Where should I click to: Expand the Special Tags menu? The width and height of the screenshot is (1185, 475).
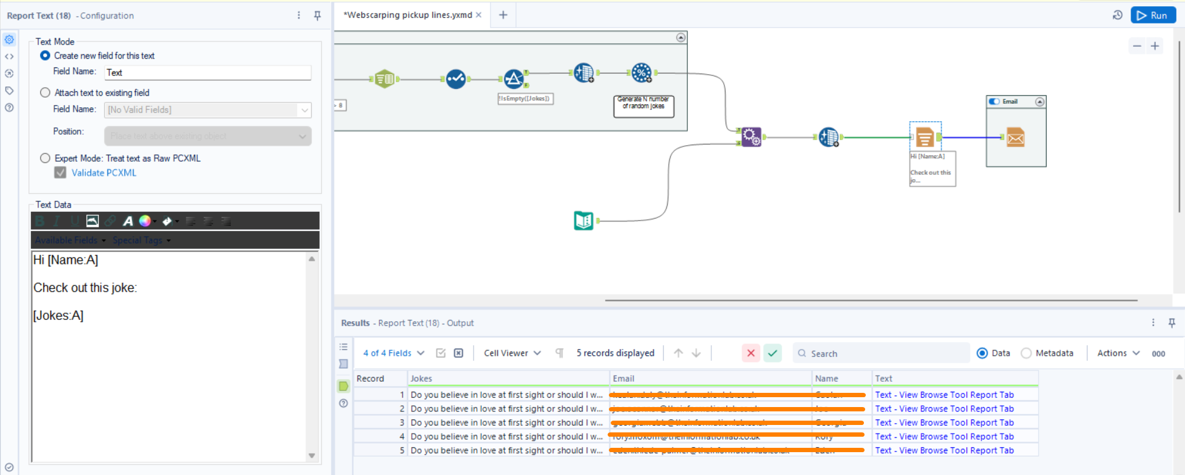pyautogui.click(x=141, y=240)
